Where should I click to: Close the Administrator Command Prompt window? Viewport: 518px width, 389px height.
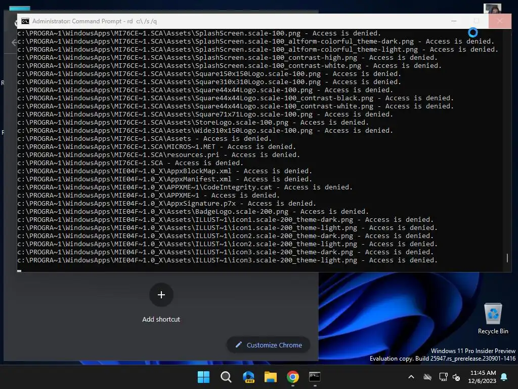(x=500, y=21)
